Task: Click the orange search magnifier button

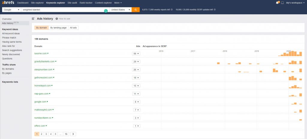Action: tap(136, 10)
